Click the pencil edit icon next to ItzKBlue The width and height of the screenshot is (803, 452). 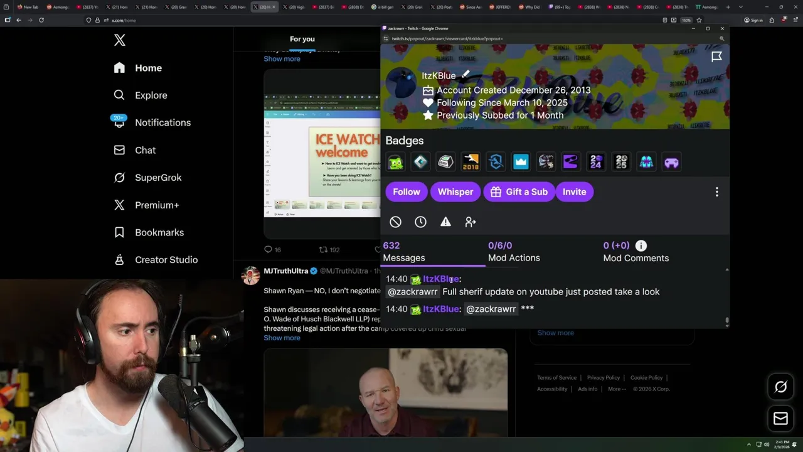[465, 75]
